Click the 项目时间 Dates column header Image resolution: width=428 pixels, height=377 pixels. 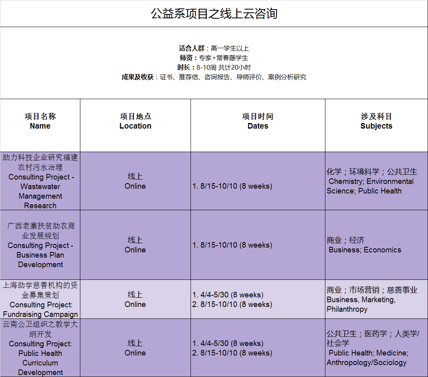[x=258, y=121]
